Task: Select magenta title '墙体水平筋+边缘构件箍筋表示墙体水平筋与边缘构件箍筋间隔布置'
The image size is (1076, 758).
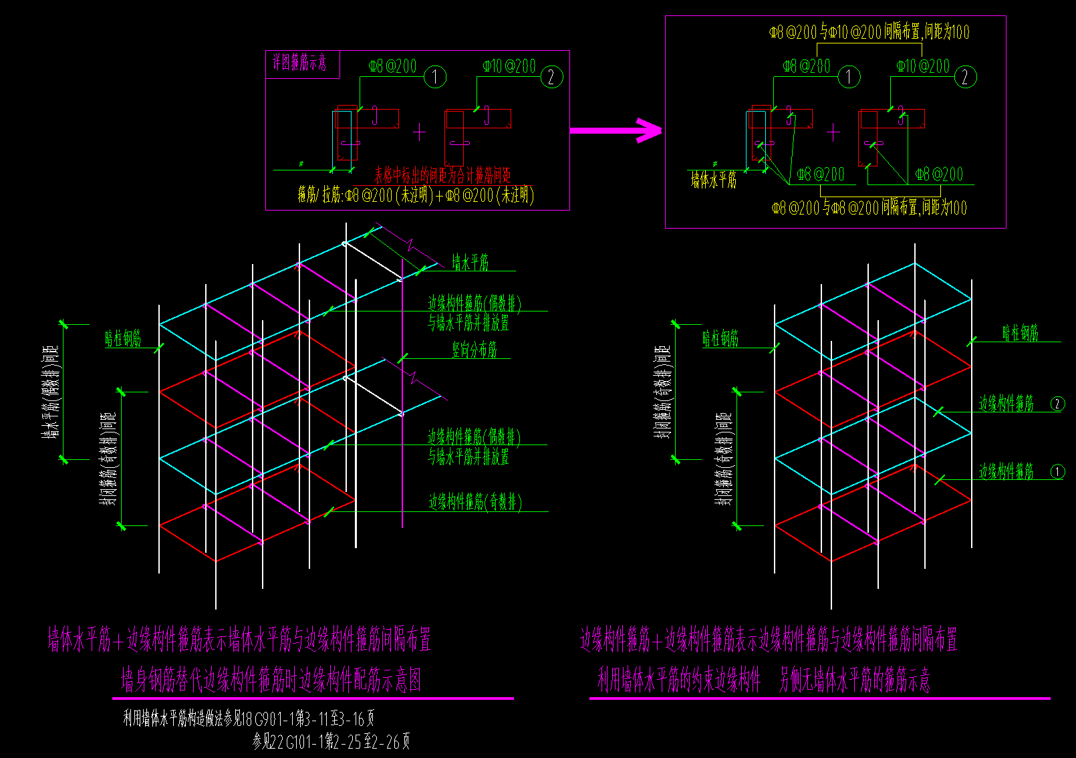Action: click(239, 640)
